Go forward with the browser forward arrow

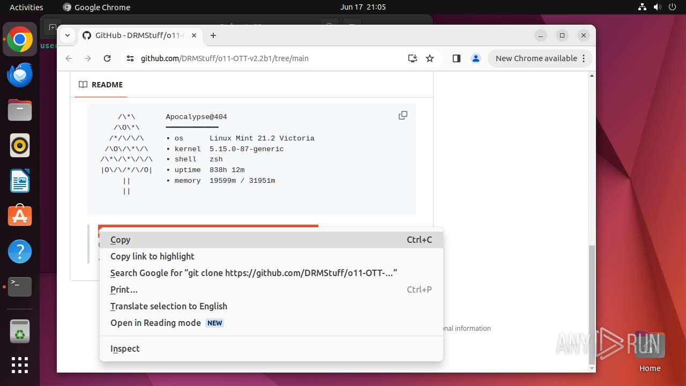point(88,58)
